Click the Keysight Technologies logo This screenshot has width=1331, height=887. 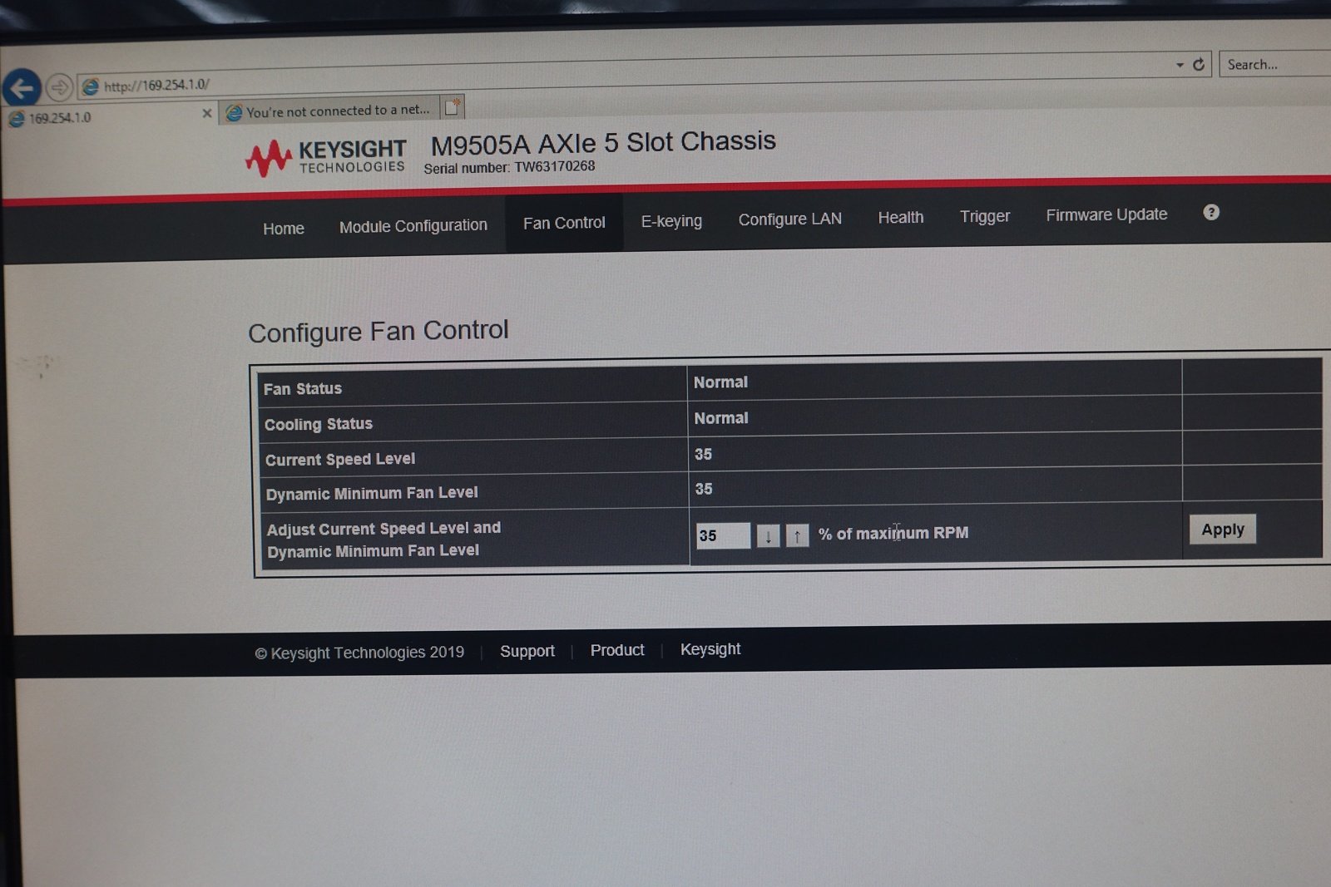coord(325,156)
